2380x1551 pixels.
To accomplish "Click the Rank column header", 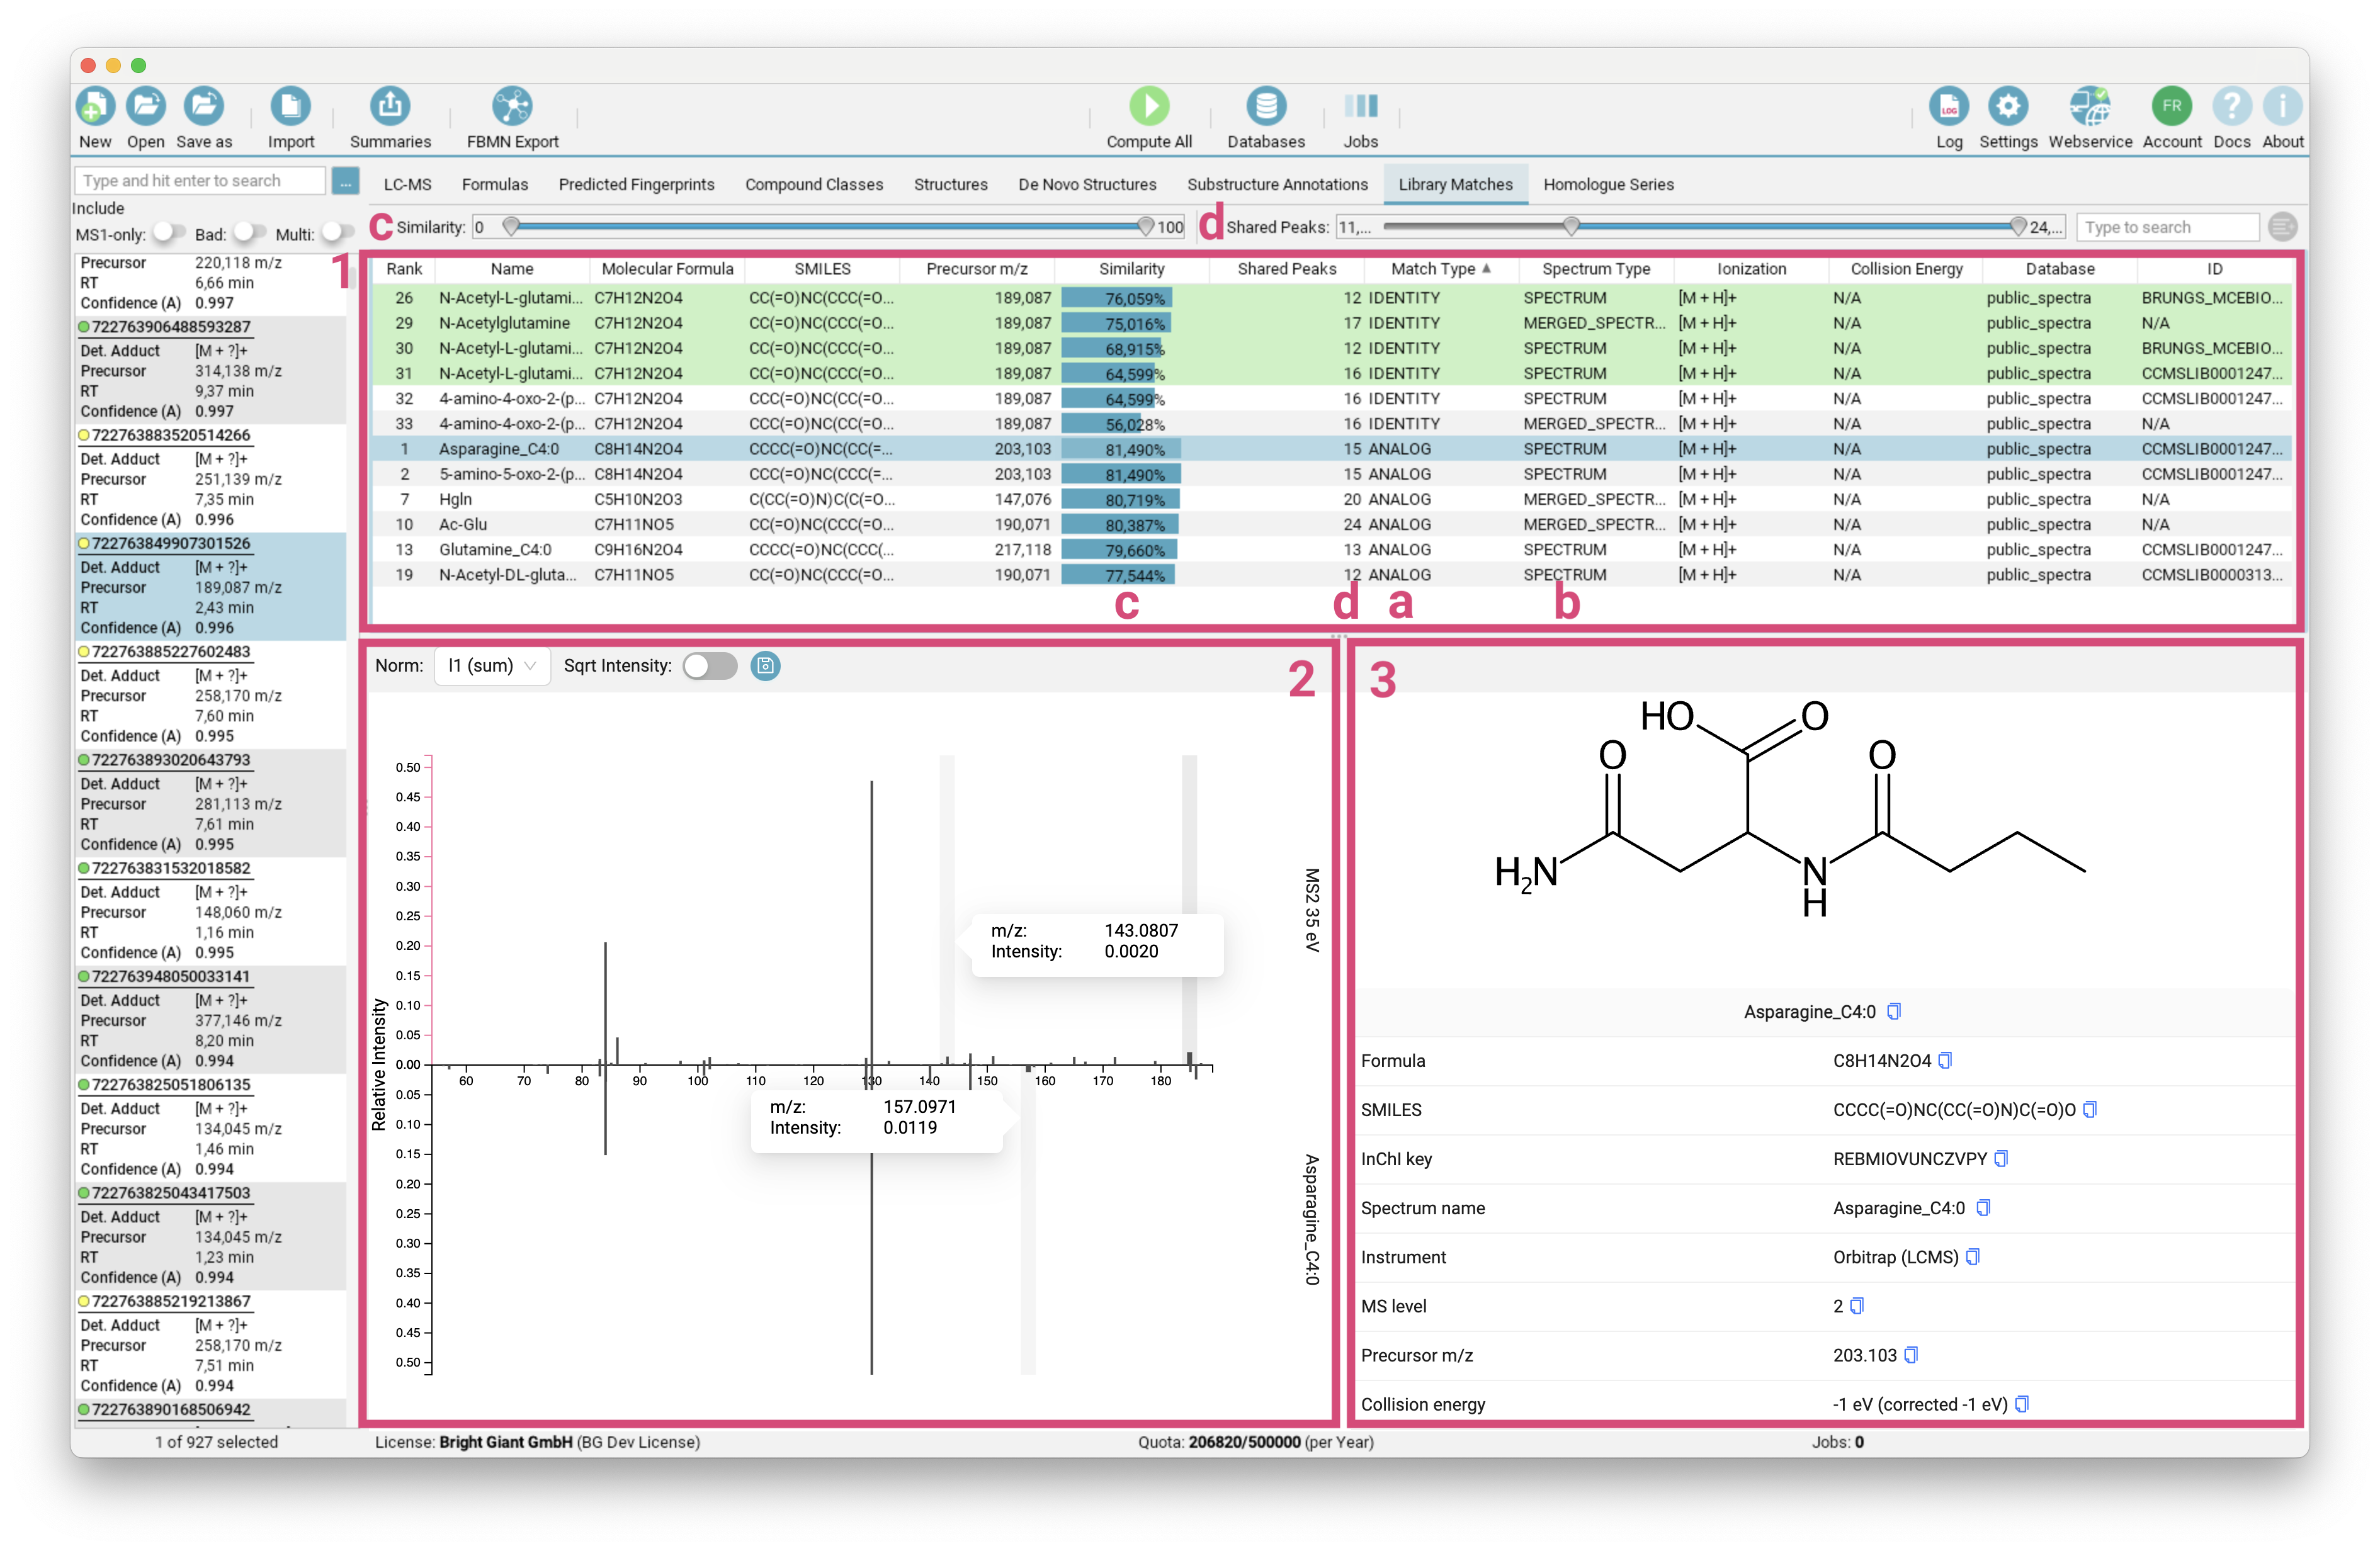I will pyautogui.click(x=404, y=269).
